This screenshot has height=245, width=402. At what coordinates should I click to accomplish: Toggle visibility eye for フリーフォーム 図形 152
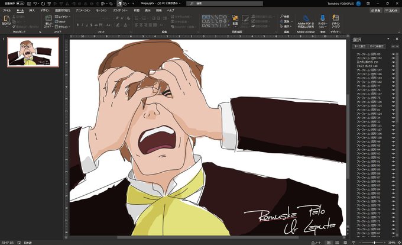tap(393, 58)
